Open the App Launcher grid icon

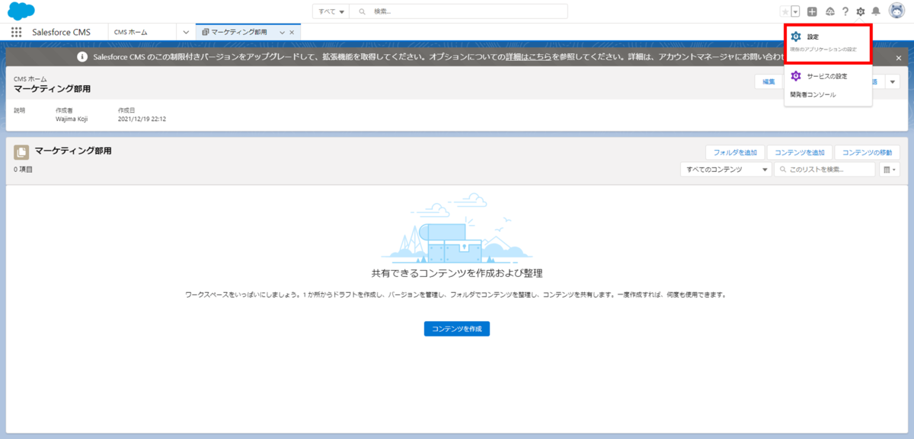point(17,32)
